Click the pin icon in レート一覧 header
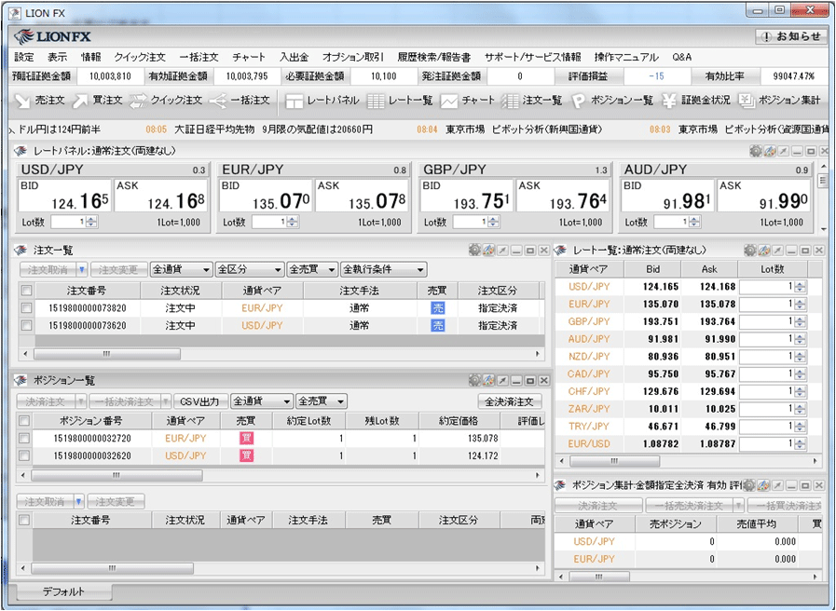This screenshot has height=611, width=836. 778,250
